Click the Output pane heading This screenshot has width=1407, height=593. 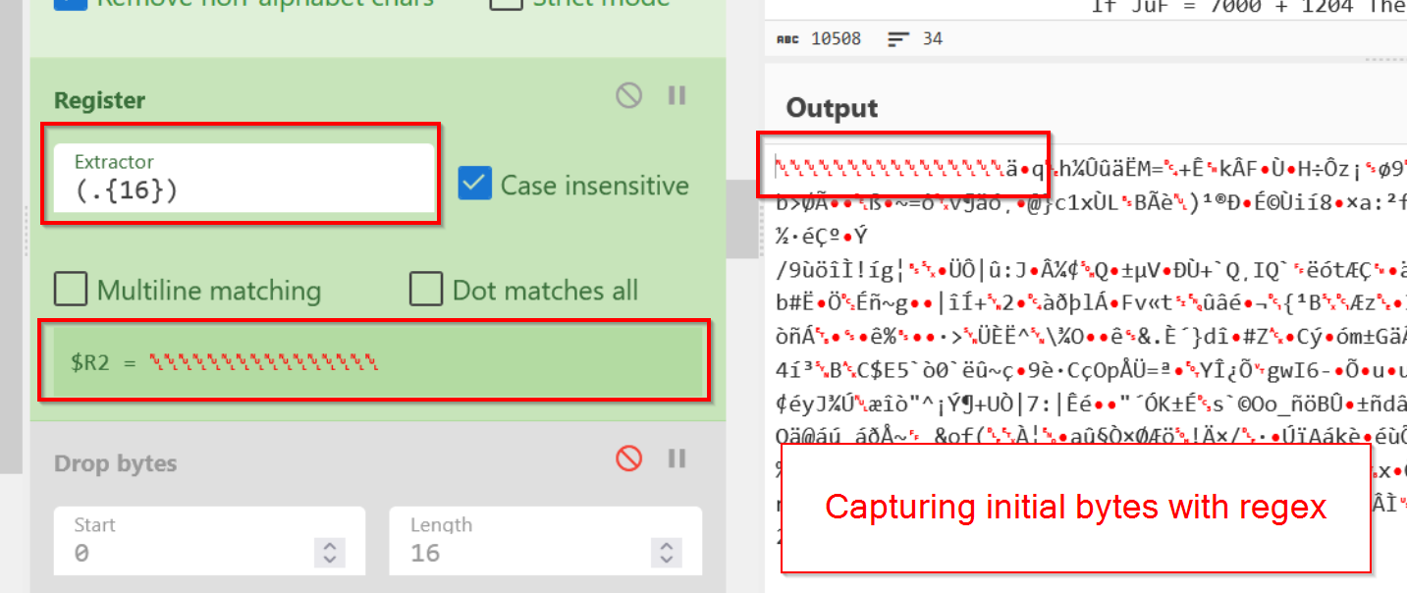pos(832,108)
